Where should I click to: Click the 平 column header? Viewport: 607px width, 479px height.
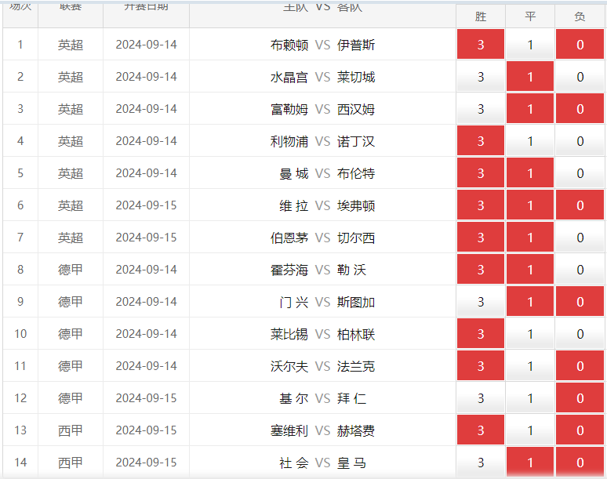point(530,16)
